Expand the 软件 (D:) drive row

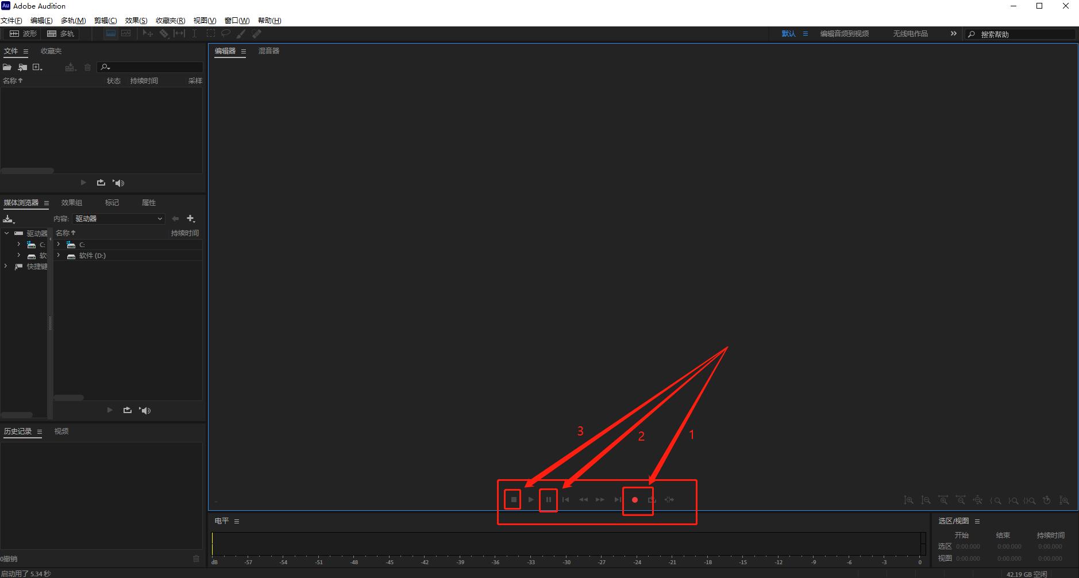point(59,255)
